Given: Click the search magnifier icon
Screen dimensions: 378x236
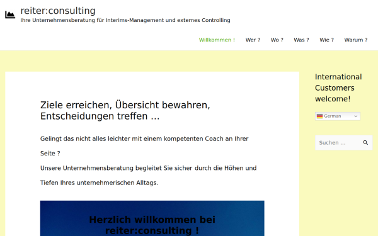Looking at the screenshot, I should [365, 143].
